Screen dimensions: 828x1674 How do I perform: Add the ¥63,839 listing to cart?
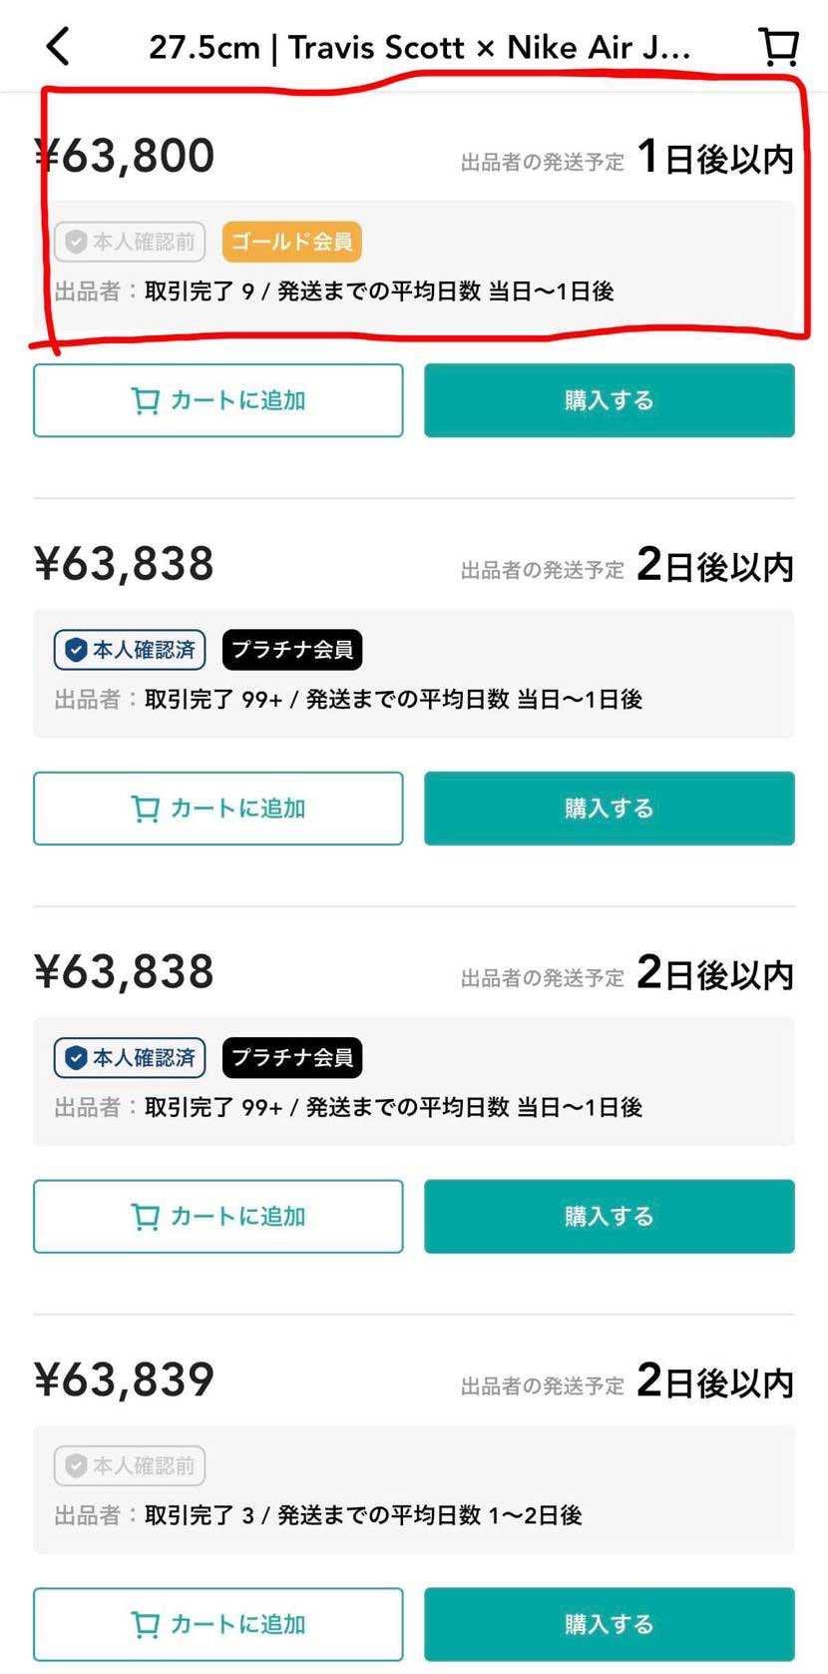click(x=218, y=1624)
